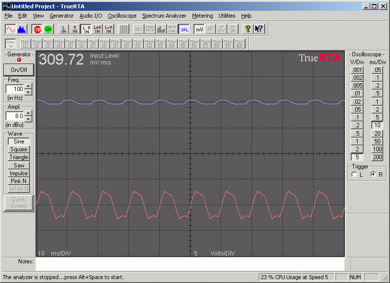Image resolution: width=390 pixels, height=283 pixels.
Task: Activate the What's This pointer help icon
Action: click(x=259, y=29)
